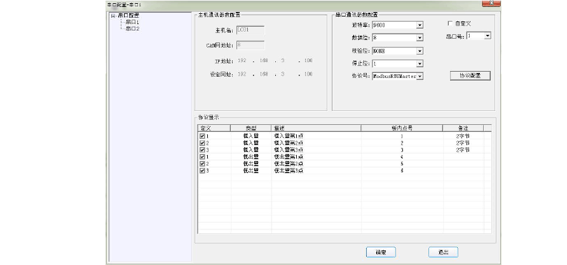Screen dimensions: 567x265
Task: Click the 板内点号 column header
Action: [x=402, y=128]
